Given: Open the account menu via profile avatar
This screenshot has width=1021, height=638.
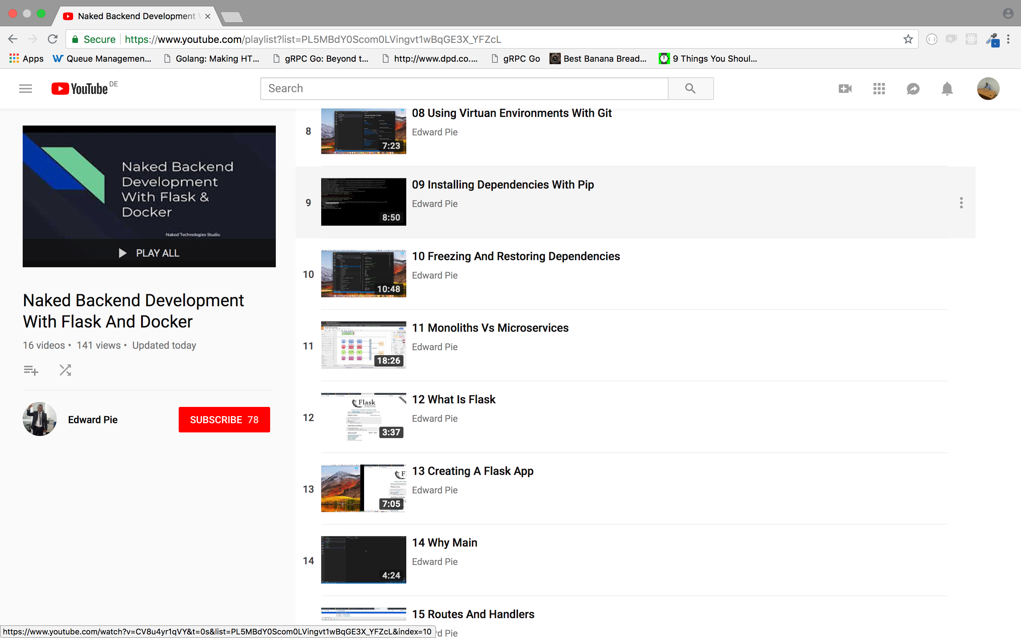Looking at the screenshot, I should (x=988, y=88).
